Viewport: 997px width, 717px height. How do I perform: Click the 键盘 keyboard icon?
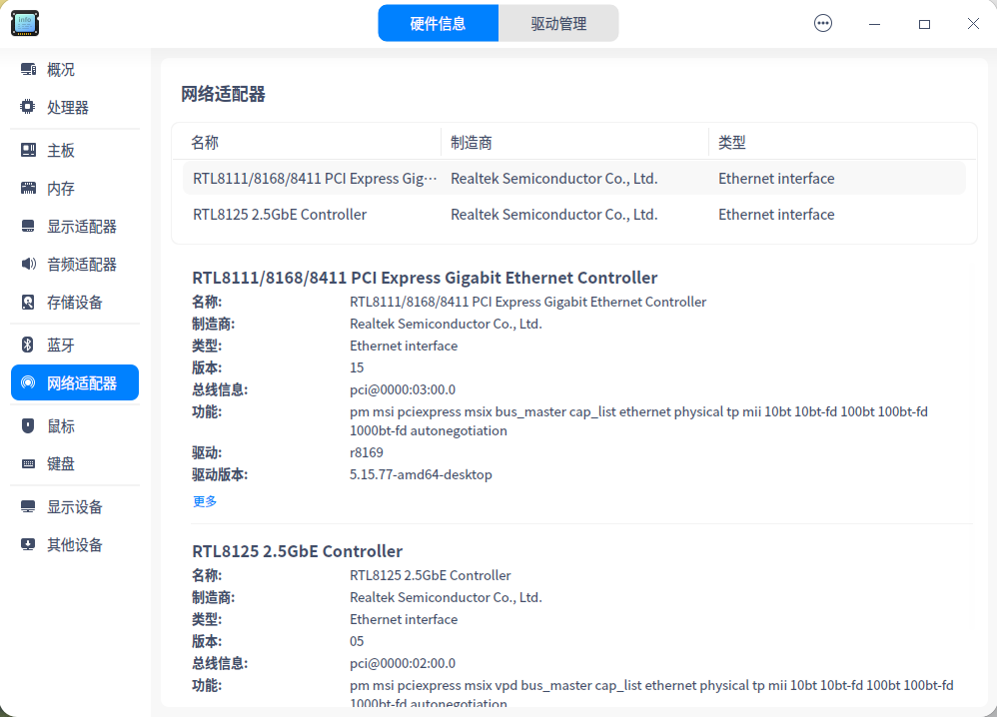coord(28,463)
